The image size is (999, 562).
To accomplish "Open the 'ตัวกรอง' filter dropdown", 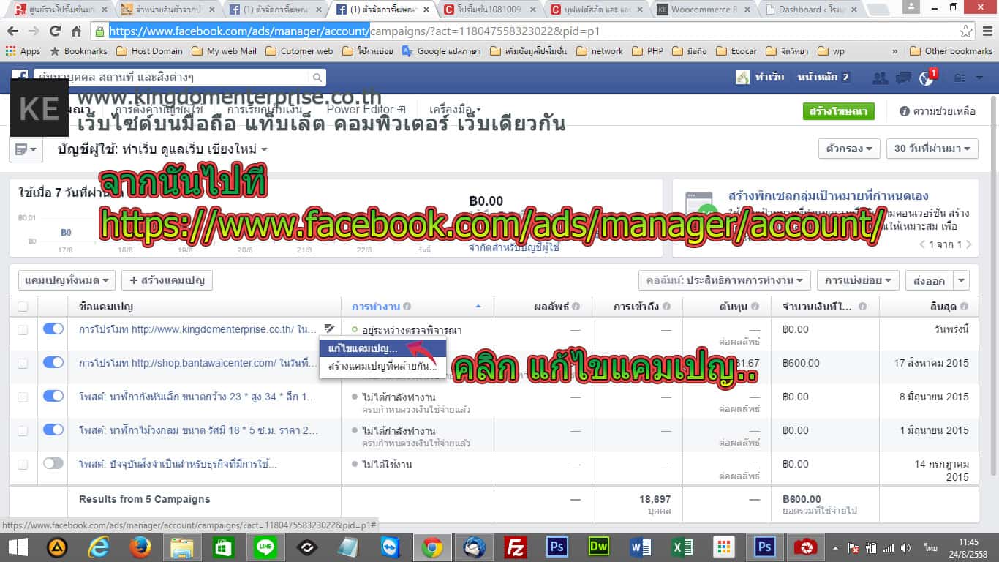I will (x=848, y=149).
